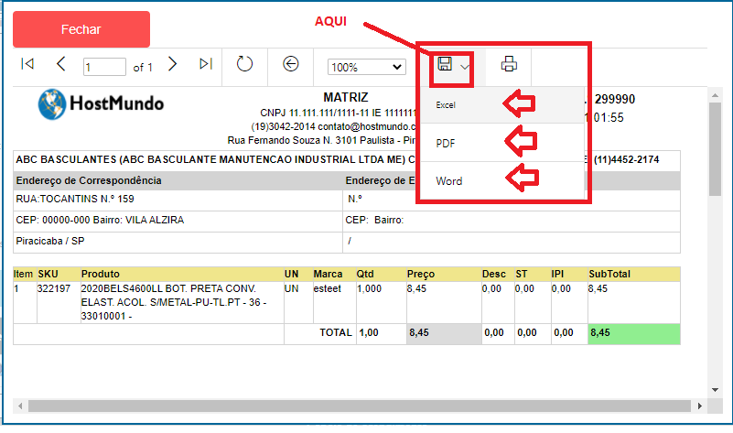
Task: Click the 'Piracicaba / SP' text
Action: (50, 241)
